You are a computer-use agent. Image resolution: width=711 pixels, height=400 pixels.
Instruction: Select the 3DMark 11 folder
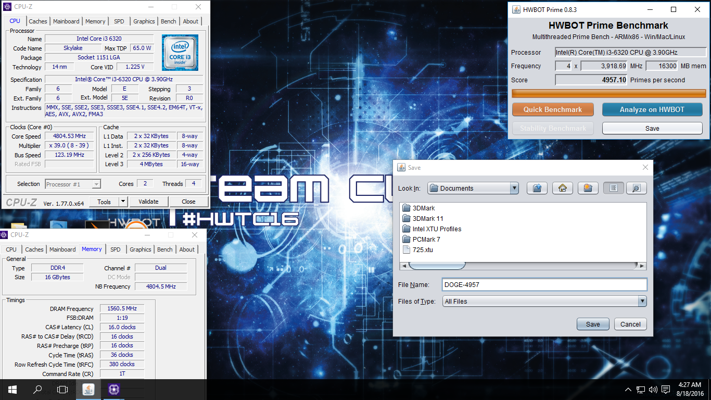tap(423, 218)
